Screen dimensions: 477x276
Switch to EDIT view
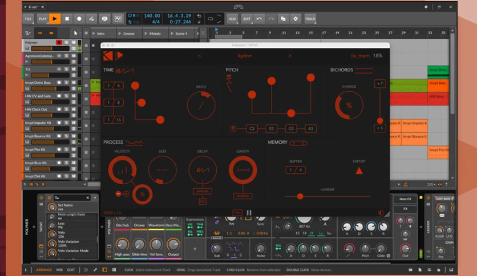tap(71, 270)
